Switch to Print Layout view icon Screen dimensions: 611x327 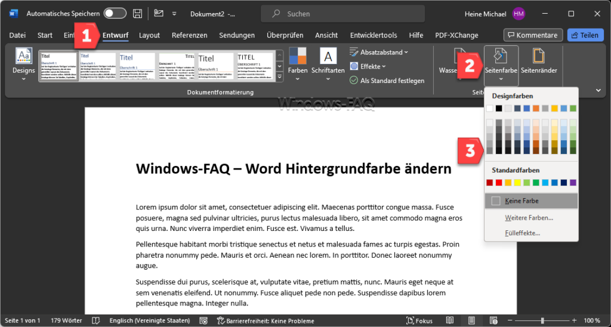point(471,321)
